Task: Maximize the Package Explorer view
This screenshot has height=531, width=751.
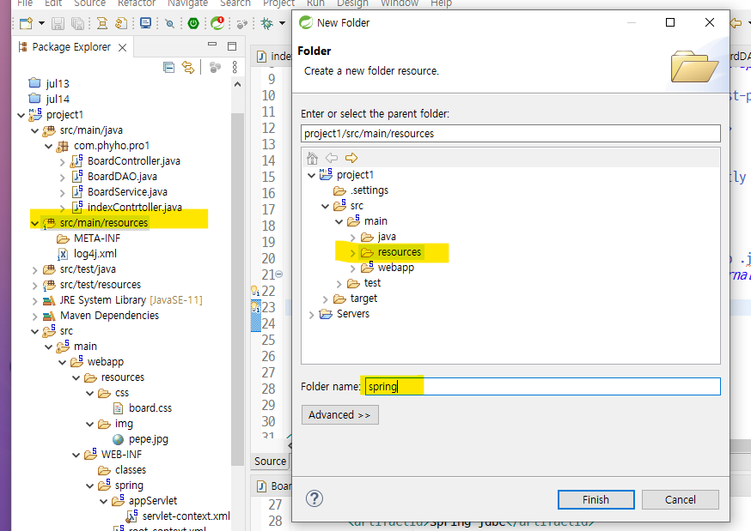Action: point(232,45)
